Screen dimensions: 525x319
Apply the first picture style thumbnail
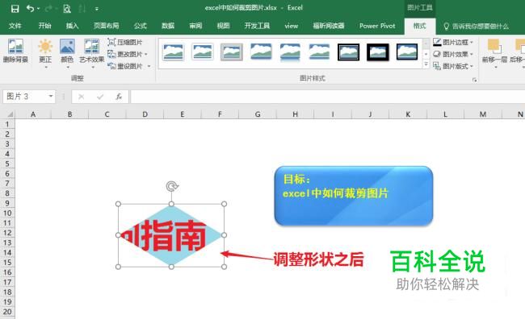pyautogui.click(x=173, y=52)
